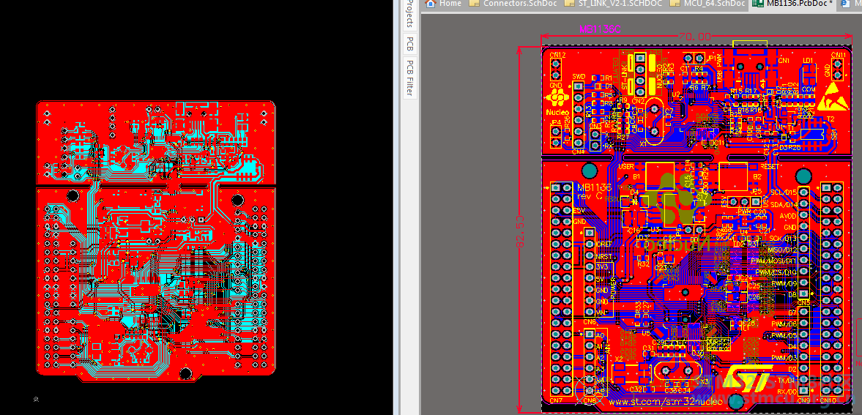The width and height of the screenshot is (862, 415).
Task: Select the SCL/D15 pin label
Action: (x=784, y=192)
